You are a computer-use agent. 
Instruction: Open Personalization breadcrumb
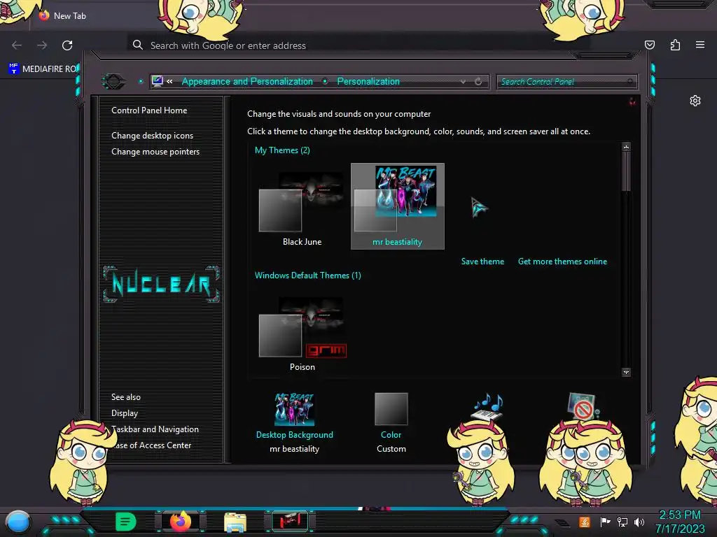pyautogui.click(x=368, y=81)
